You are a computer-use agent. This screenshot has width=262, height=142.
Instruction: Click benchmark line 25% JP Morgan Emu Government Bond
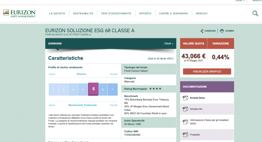pos(147,108)
